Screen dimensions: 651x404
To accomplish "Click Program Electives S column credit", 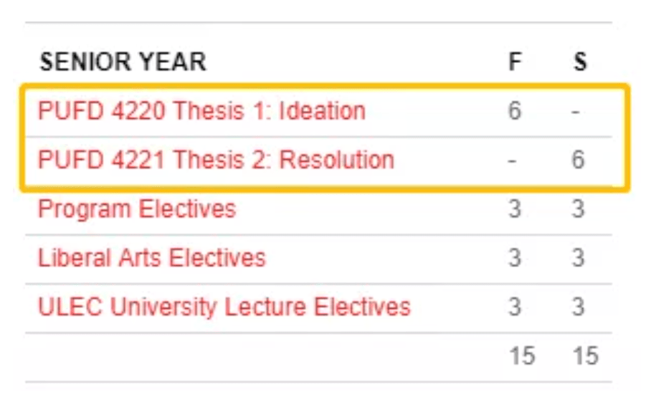I will (x=579, y=209).
